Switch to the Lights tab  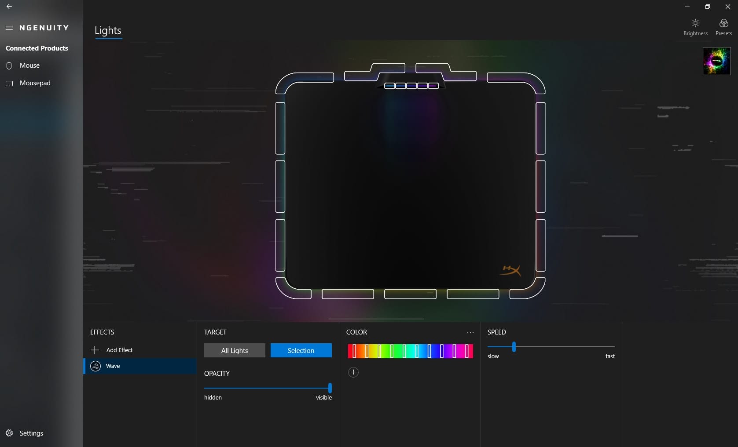click(108, 30)
